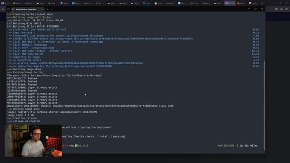Click the '[3/6] WORKDIR /home/app' line

tap(28, 45)
